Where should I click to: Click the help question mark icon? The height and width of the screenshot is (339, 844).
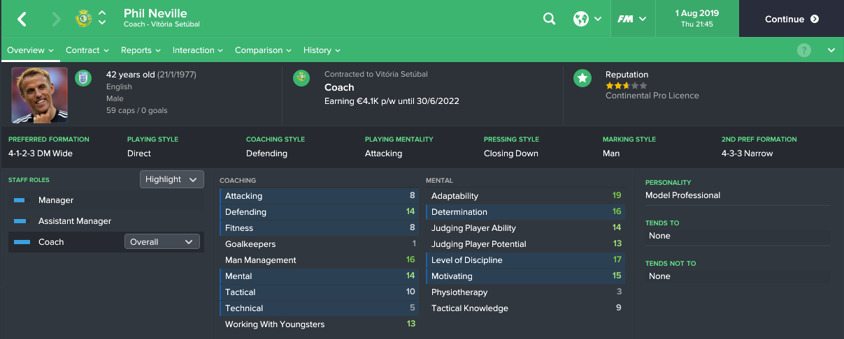pyautogui.click(x=804, y=50)
